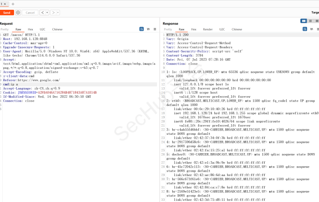Switch Response view to Render tab

(208, 29)
